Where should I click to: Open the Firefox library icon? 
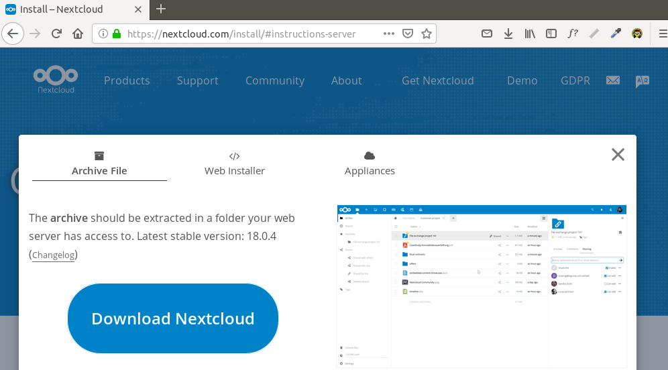tap(530, 34)
